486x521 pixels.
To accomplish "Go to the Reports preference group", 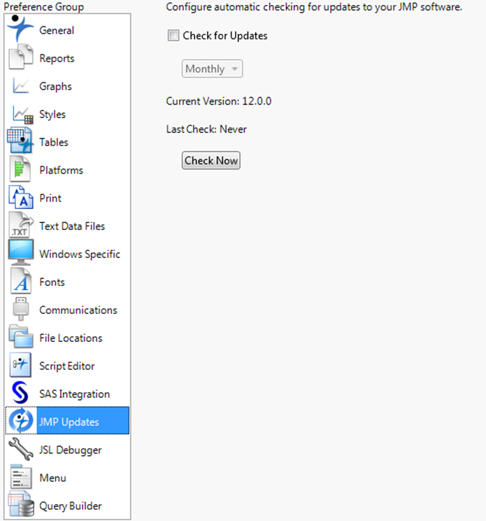I will 57,59.
